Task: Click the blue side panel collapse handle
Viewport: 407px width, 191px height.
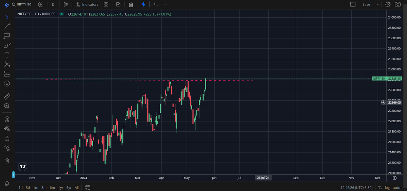Action: (13, 175)
